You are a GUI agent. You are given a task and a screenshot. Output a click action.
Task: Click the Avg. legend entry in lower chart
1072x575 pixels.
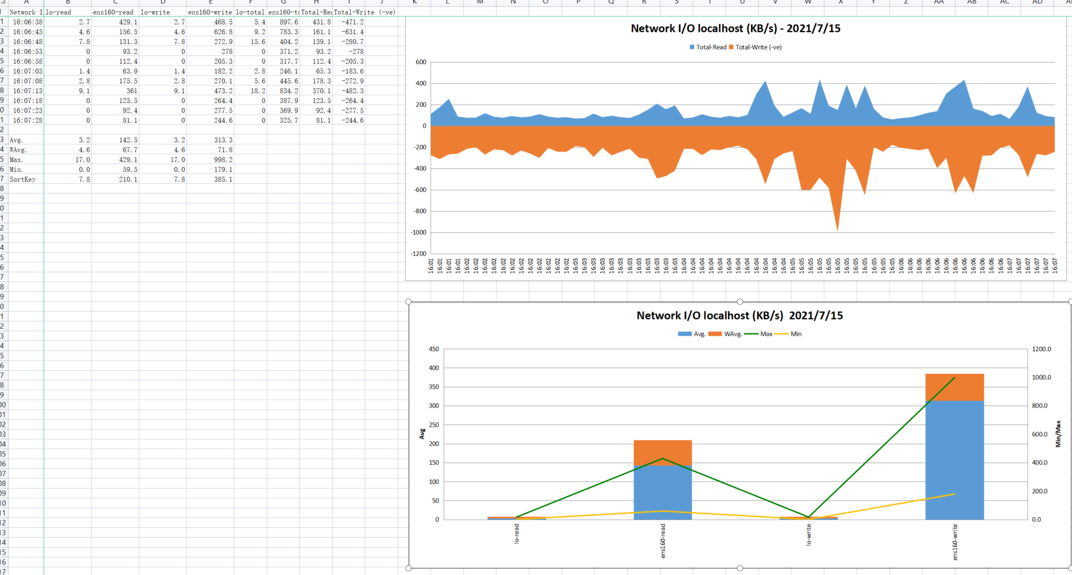(x=699, y=334)
